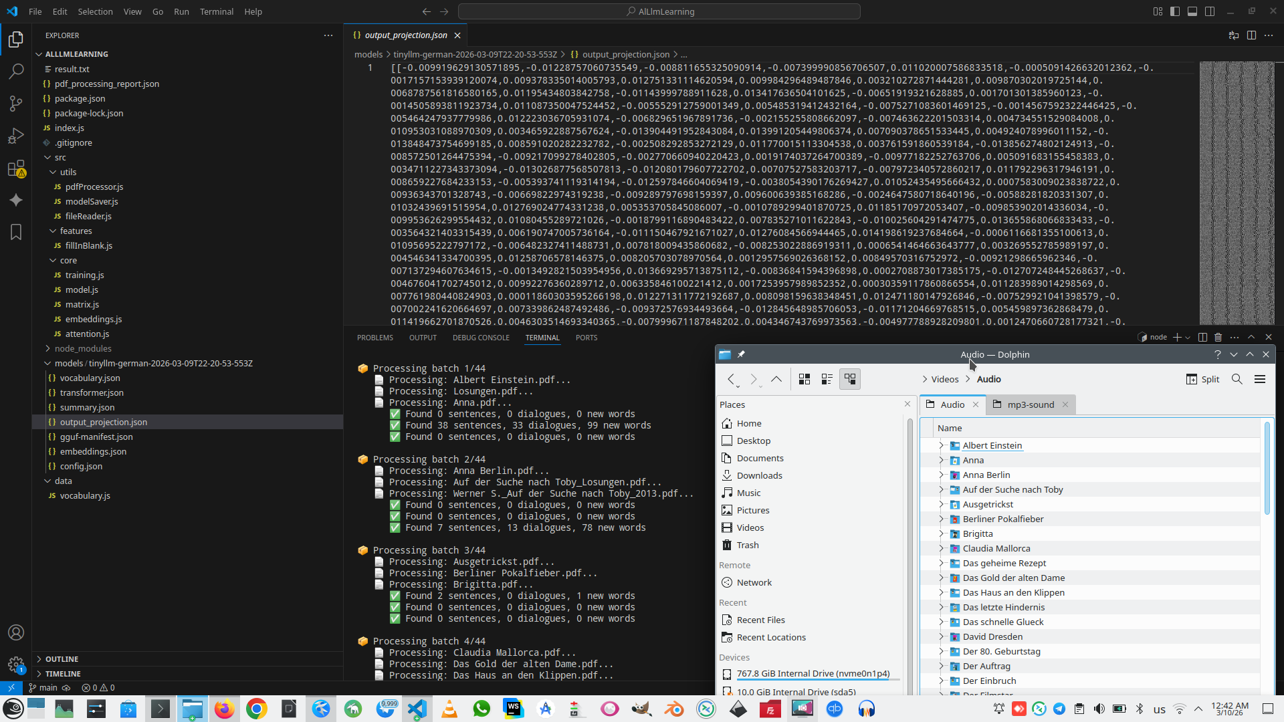Viewport: 1284px width, 722px height.
Task: Open the Search view in activity bar
Action: click(x=16, y=71)
